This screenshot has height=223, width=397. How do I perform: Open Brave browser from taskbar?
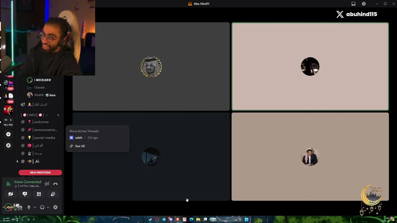(177, 220)
